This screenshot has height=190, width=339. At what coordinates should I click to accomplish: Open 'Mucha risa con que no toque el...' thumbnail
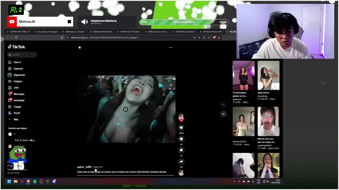coord(269,121)
